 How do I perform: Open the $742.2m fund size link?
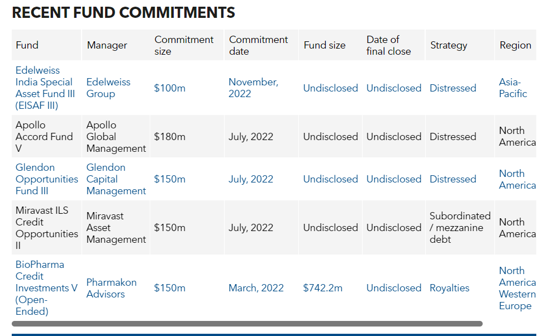322,287
